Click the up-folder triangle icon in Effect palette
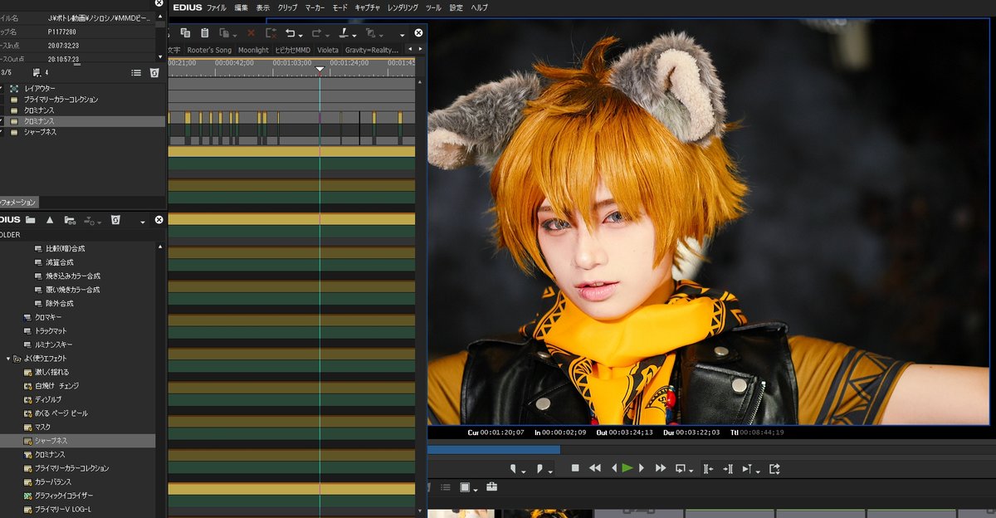The height and width of the screenshot is (518, 996). tap(49, 220)
